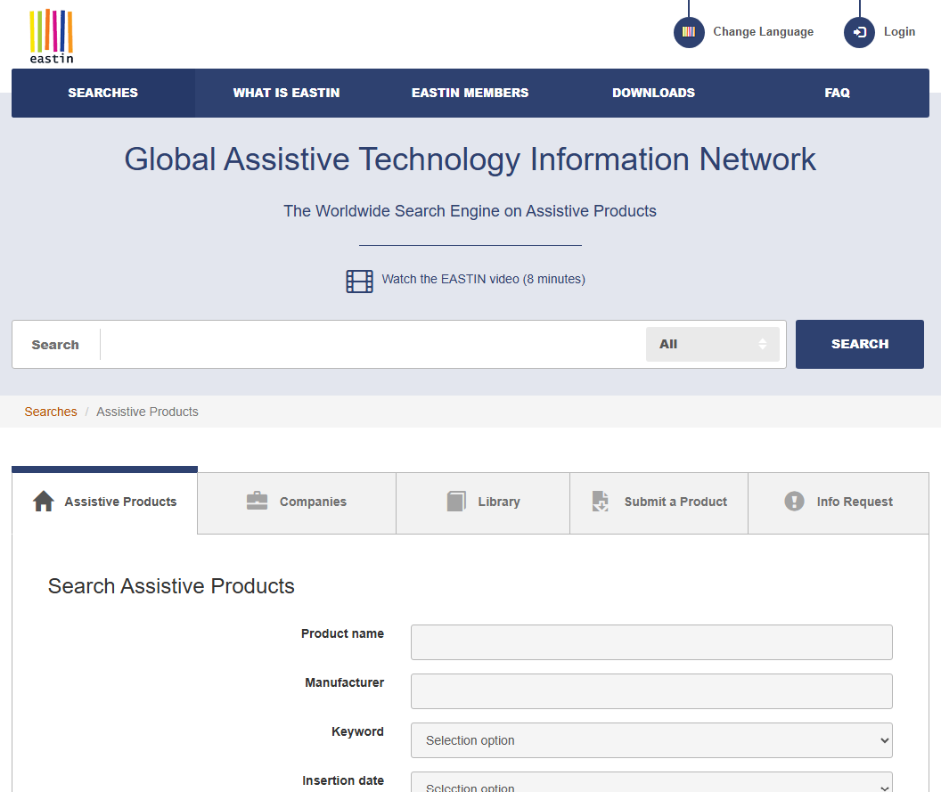Click the Info Request exclamation icon
Viewport: 941px width, 792px height.
[x=793, y=501]
